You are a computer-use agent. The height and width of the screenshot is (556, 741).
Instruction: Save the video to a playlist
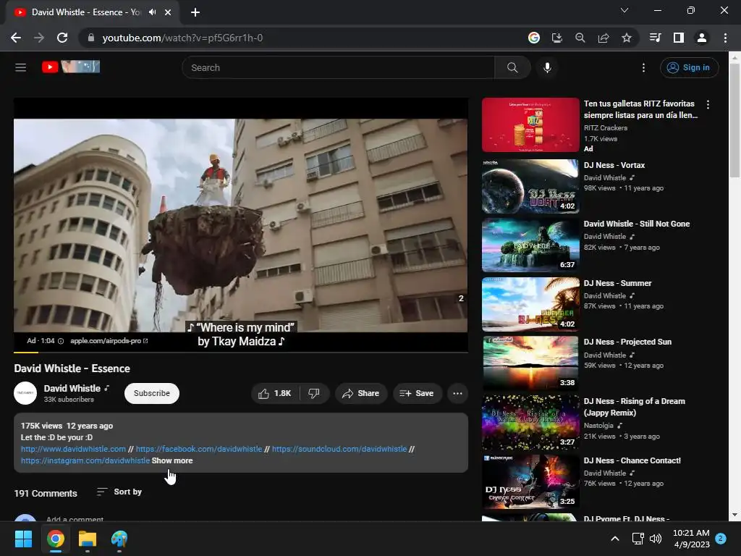point(417,393)
